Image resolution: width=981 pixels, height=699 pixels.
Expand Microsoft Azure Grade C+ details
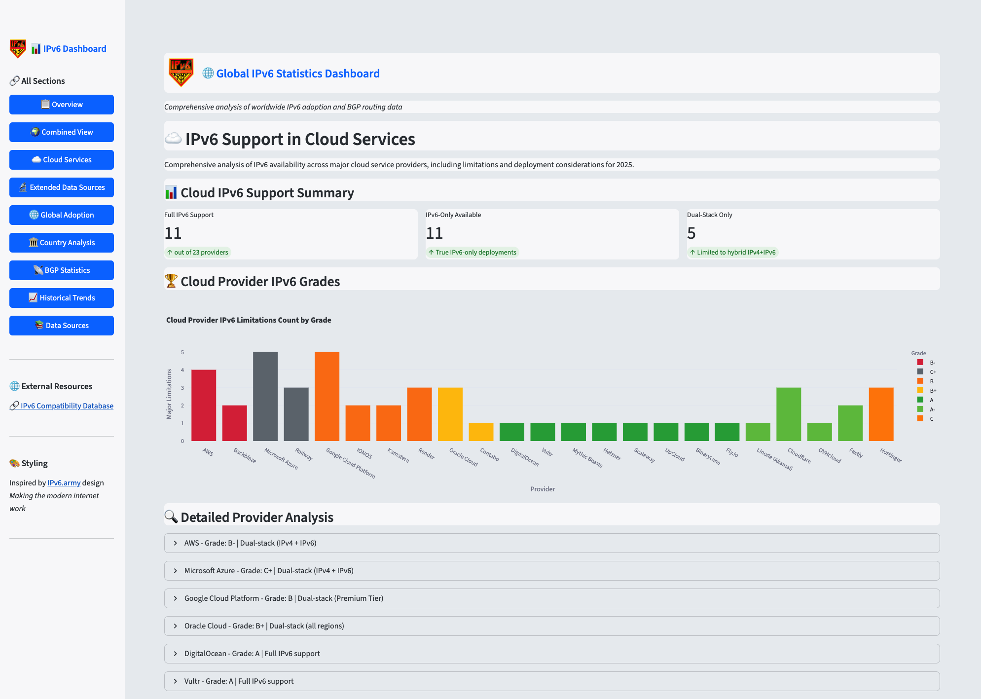552,571
